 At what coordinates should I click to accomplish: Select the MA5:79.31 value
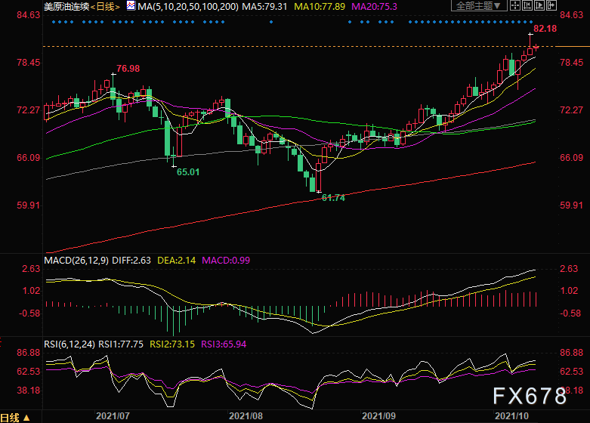264,6
